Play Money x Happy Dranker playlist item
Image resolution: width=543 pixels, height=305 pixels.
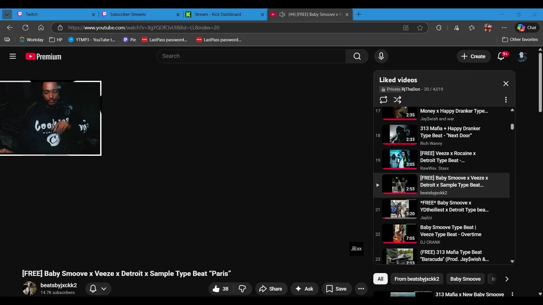point(441,114)
